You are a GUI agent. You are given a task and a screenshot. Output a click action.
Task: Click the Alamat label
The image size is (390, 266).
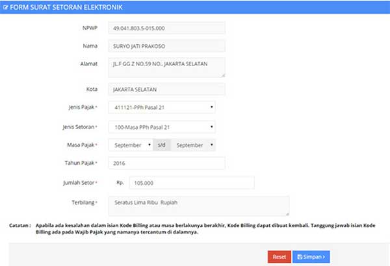click(x=89, y=64)
